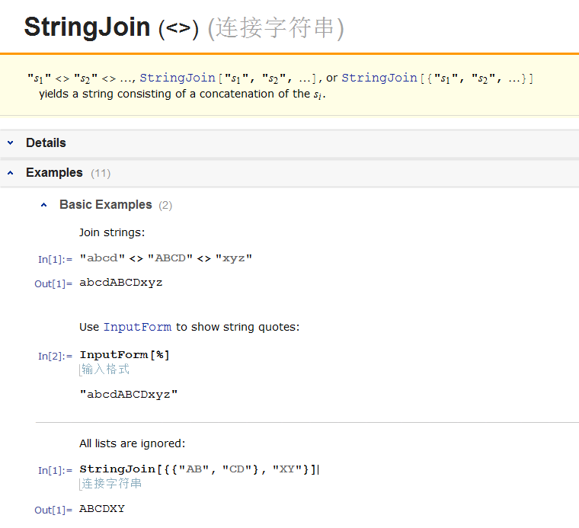
Task: Open the first StringJoin link in usage
Action: pyautogui.click(x=178, y=78)
